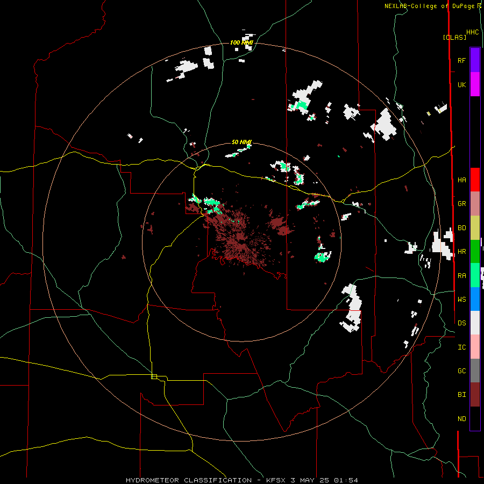The image size is (484, 484).
Task: Click the "[CLAS]" legend unit label
Action: point(454,37)
